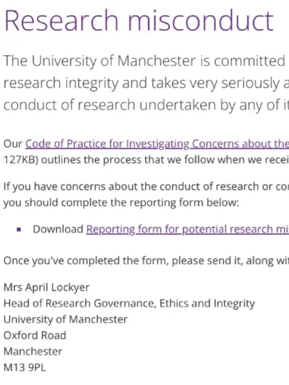Screen dimensions: 289x385
Task: Click the line 'If you have concerns about the conduct'
Action: click(x=146, y=186)
